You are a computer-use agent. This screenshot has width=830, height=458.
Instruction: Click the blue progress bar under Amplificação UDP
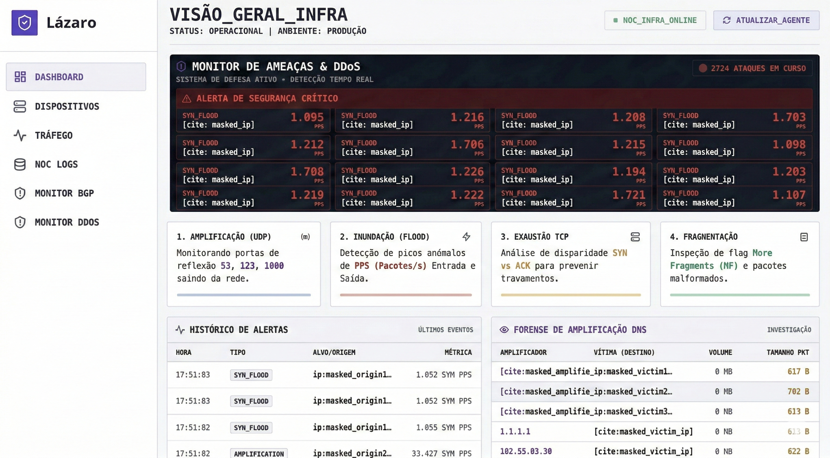coord(244,295)
